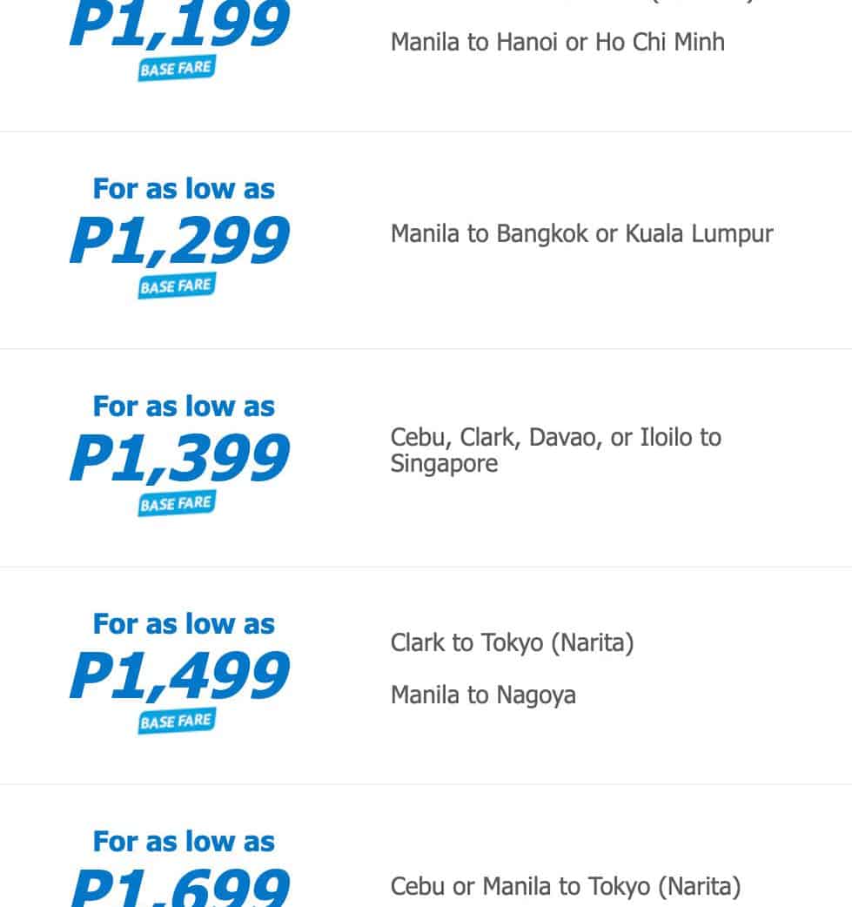This screenshot has height=907, width=852.
Task: Select the Clark to Tokyo (Narita) route
Action: pyautogui.click(x=512, y=643)
